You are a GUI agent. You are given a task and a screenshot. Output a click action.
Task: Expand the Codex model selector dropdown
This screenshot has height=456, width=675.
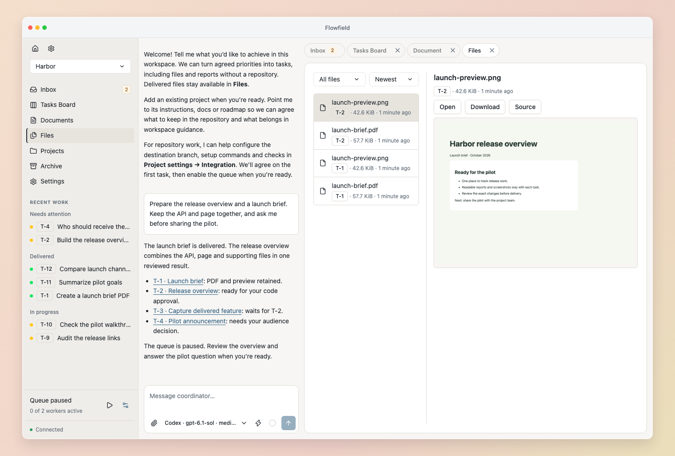tap(205, 423)
